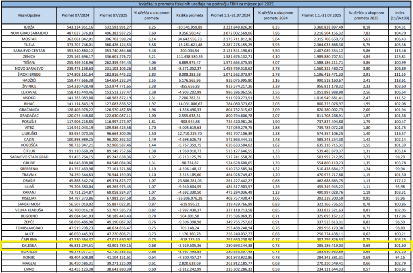Select the highlighted KALESIJA row name cell
The height and width of the screenshot is (273, 413).
pyautogui.click(x=29, y=245)
